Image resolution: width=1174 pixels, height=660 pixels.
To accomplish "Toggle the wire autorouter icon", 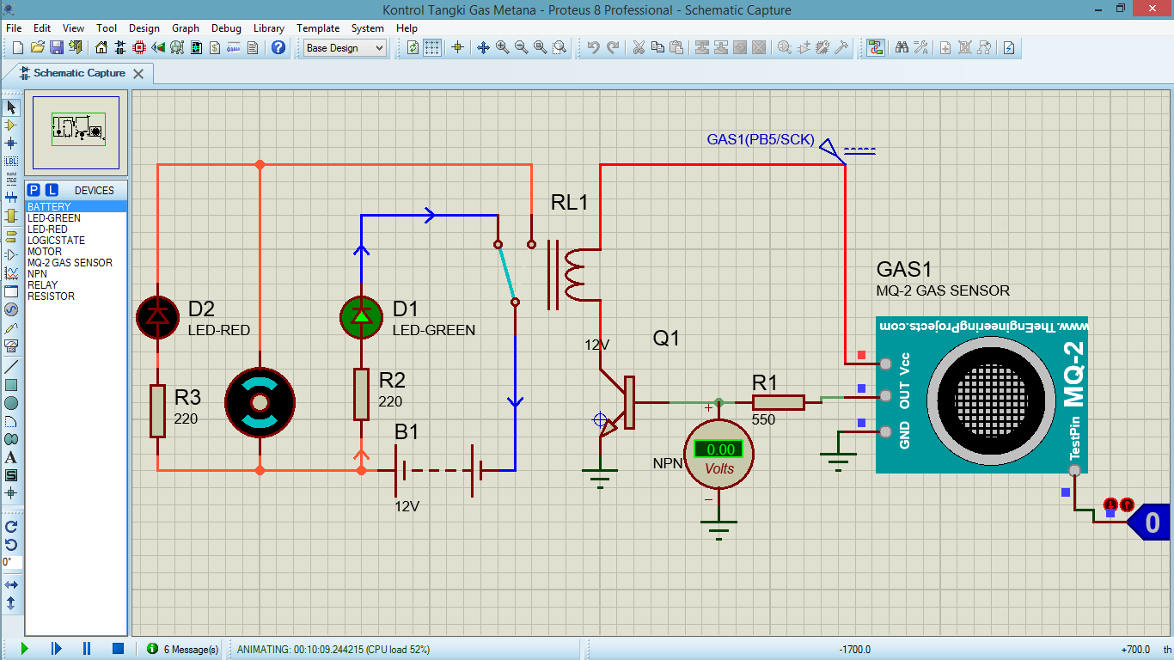I will 875,48.
